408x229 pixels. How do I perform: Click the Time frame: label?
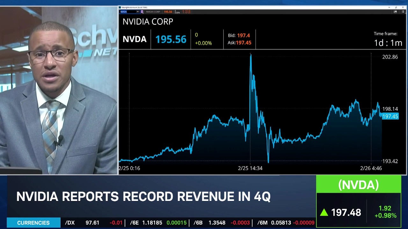click(x=386, y=33)
